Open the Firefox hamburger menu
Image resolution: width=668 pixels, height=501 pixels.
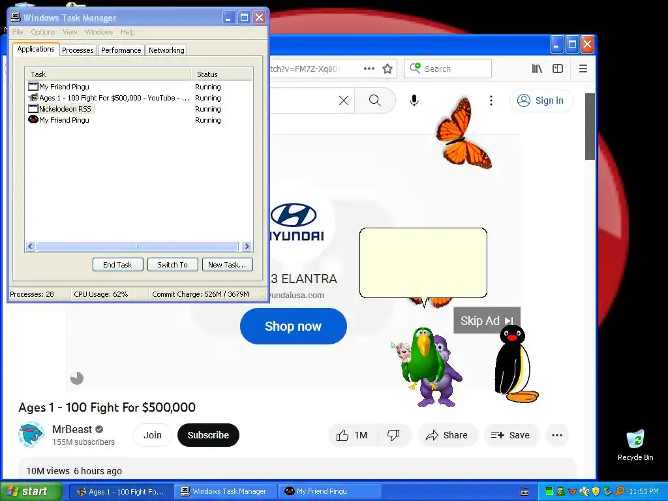point(583,68)
